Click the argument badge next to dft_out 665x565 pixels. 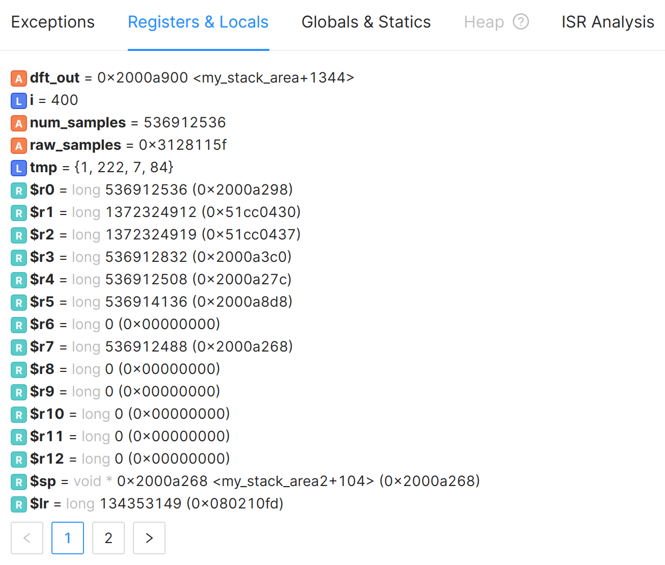[18, 78]
